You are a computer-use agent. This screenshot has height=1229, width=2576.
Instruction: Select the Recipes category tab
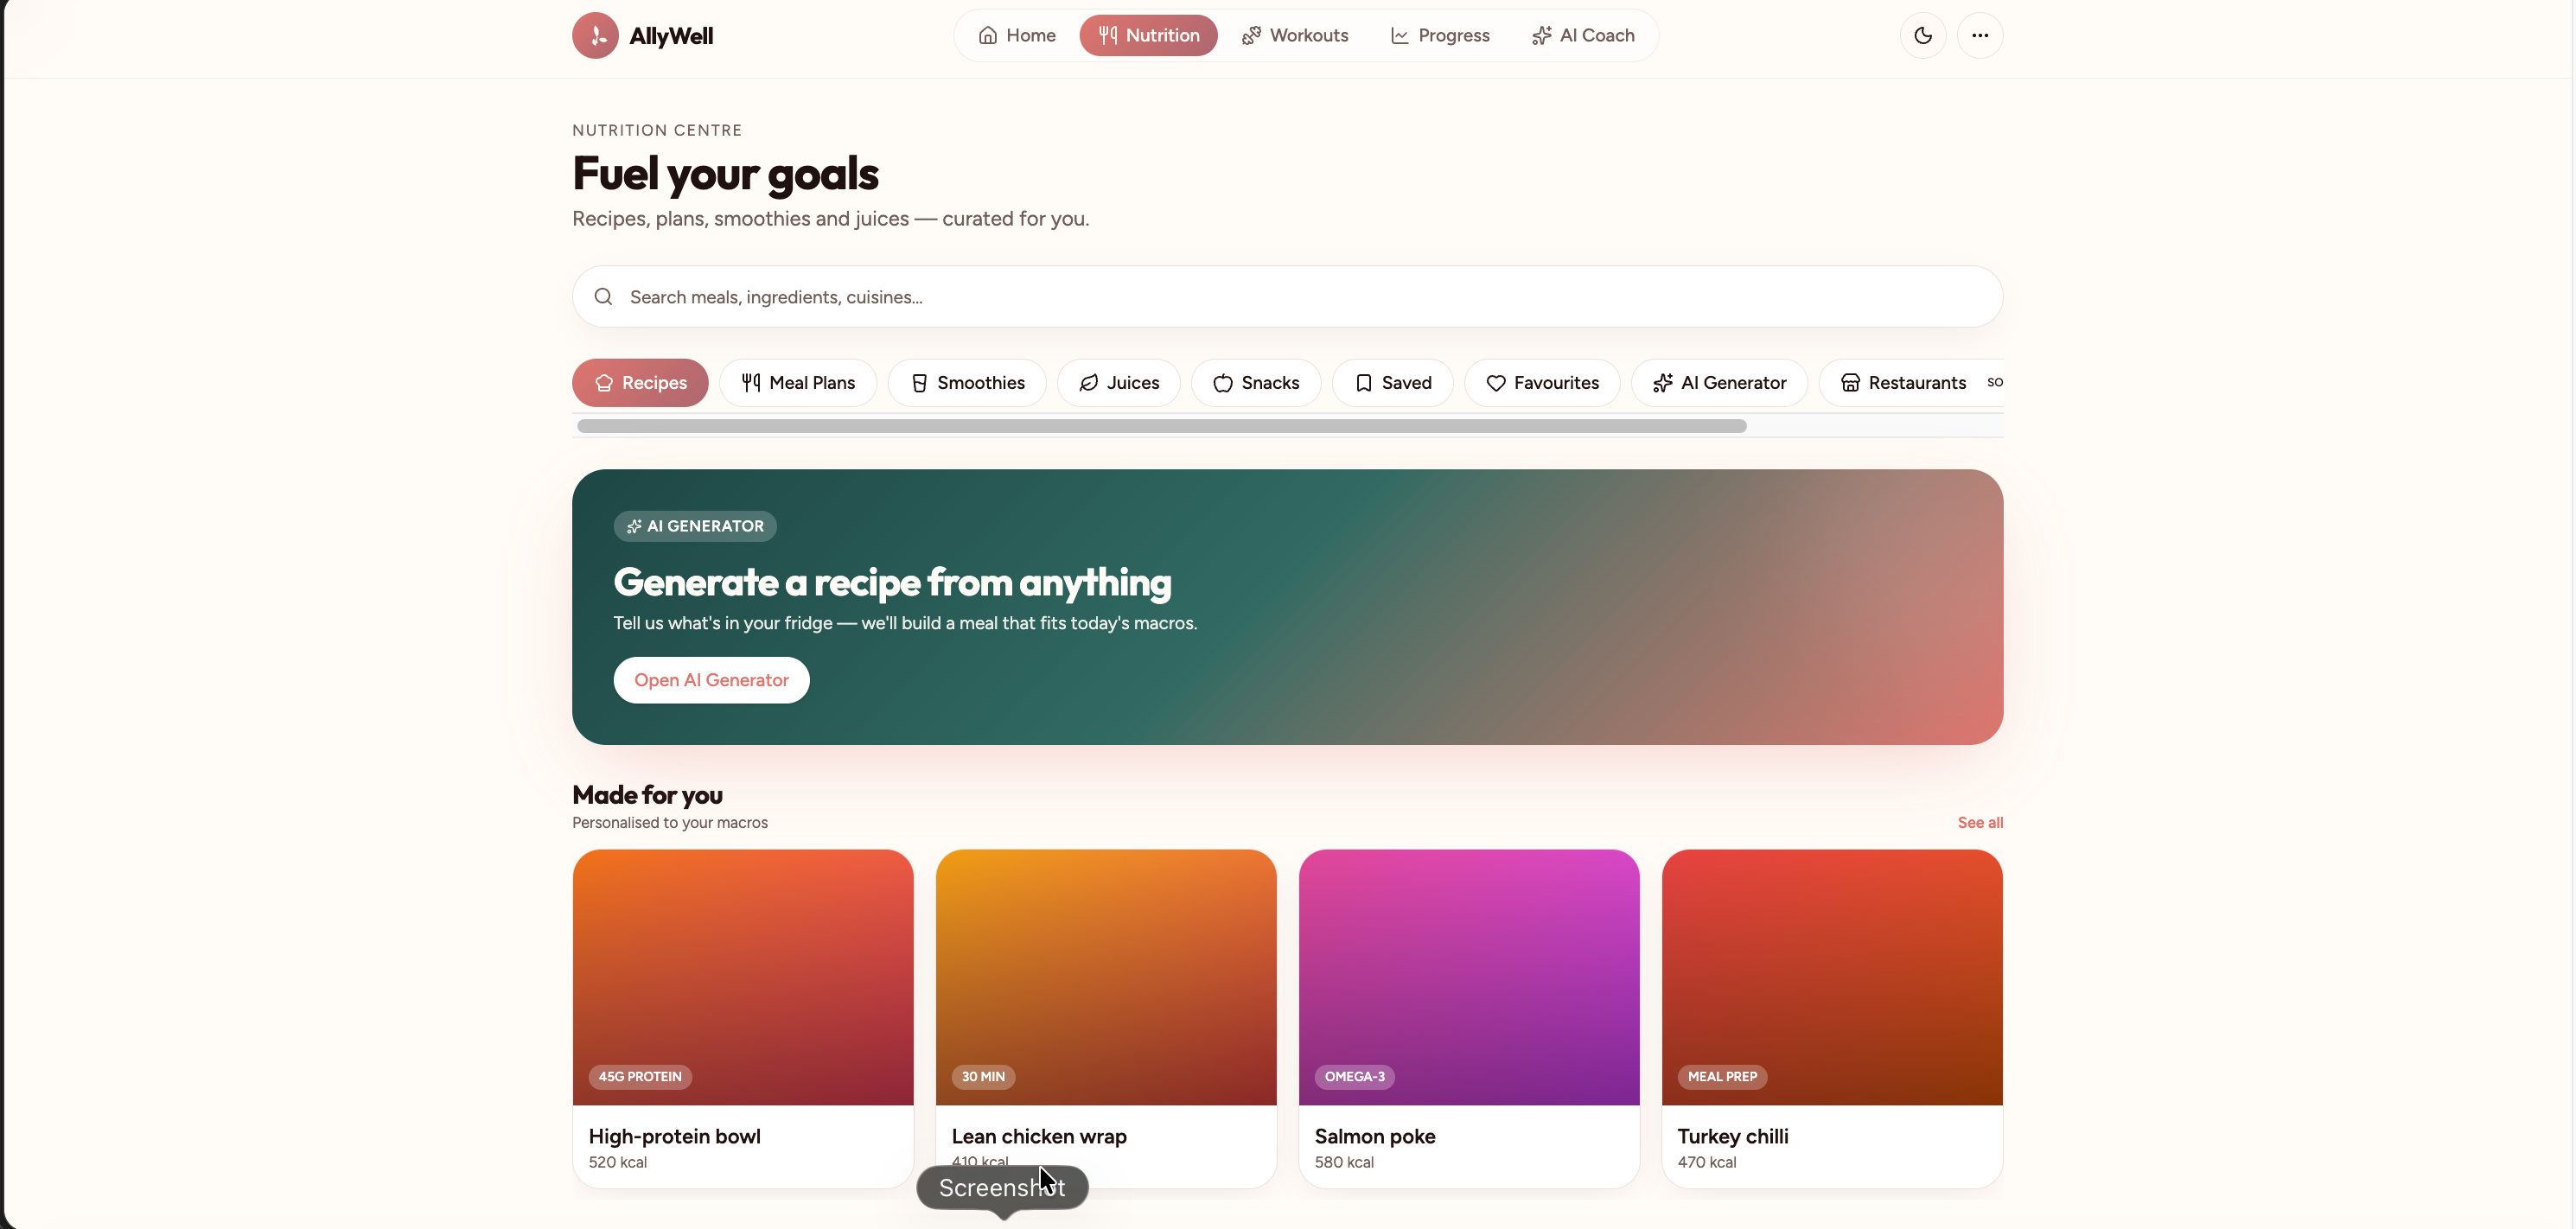pos(640,383)
